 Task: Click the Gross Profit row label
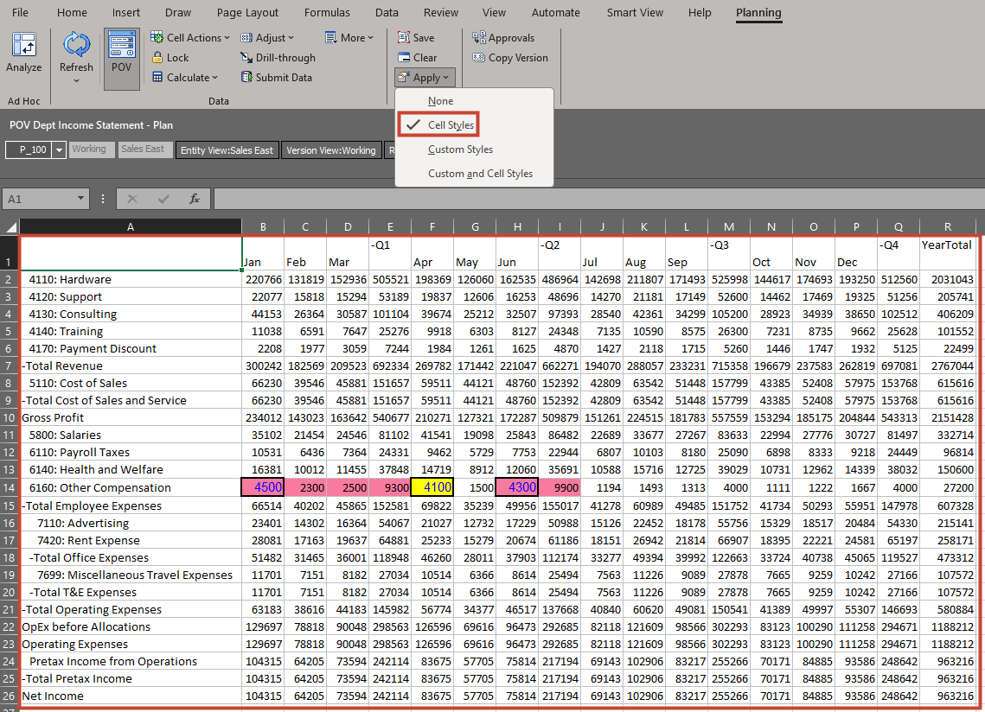[x=53, y=417]
